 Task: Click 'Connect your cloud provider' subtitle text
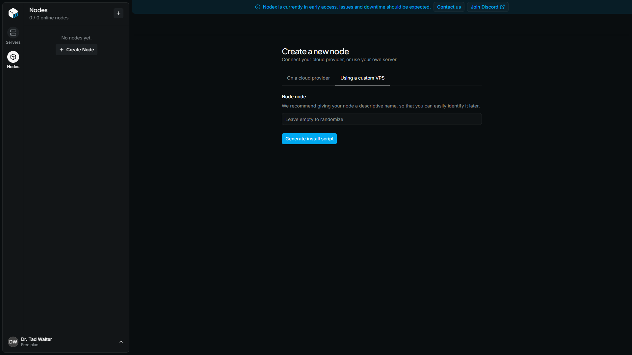click(x=340, y=59)
